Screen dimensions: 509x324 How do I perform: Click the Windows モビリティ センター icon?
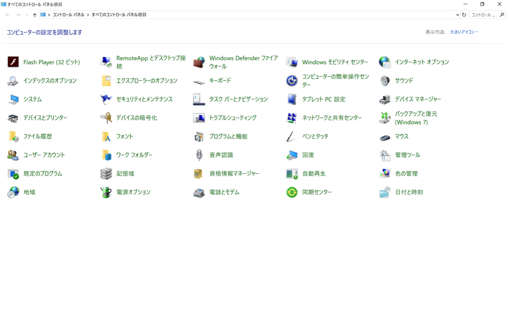pyautogui.click(x=292, y=62)
